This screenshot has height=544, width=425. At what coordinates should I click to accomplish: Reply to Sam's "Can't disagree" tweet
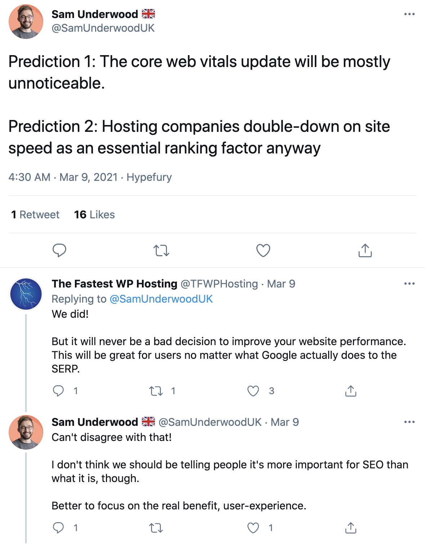tap(58, 528)
